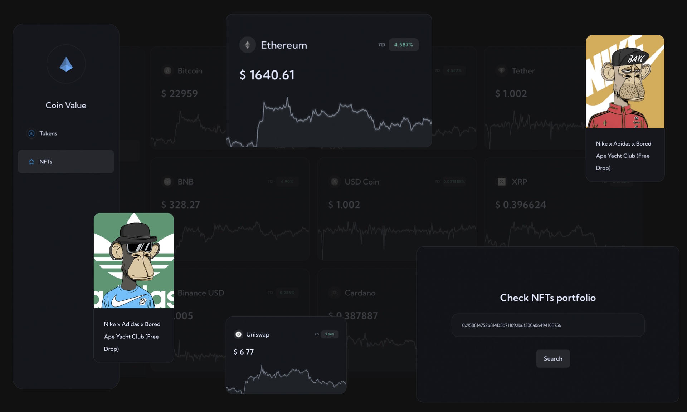Click the XRP coin icon

click(x=502, y=182)
